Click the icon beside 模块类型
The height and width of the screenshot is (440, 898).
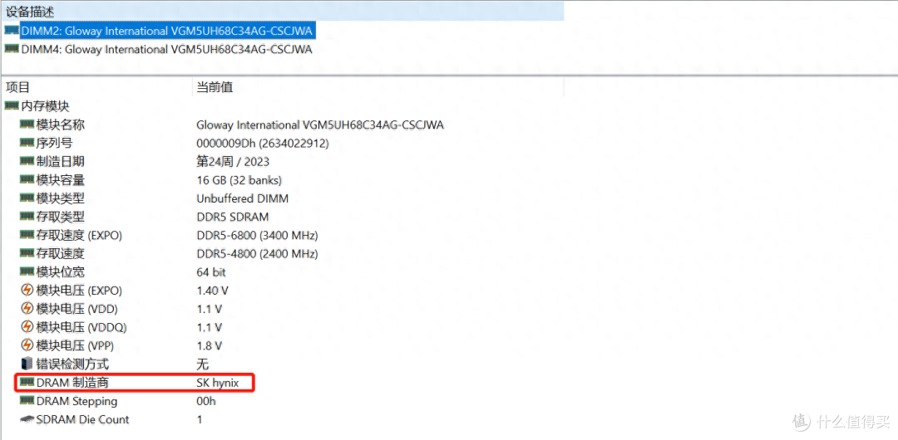27,198
